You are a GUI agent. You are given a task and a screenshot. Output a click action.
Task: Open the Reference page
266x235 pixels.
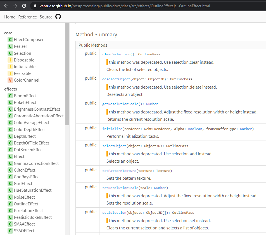[x=27, y=17]
